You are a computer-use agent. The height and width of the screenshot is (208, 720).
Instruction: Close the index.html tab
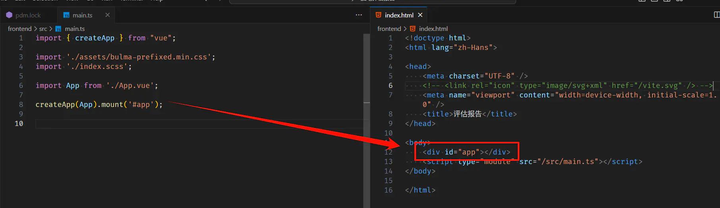click(420, 15)
